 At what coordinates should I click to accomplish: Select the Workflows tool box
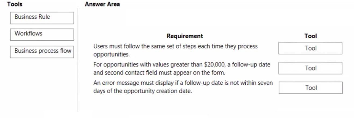pos(42,34)
